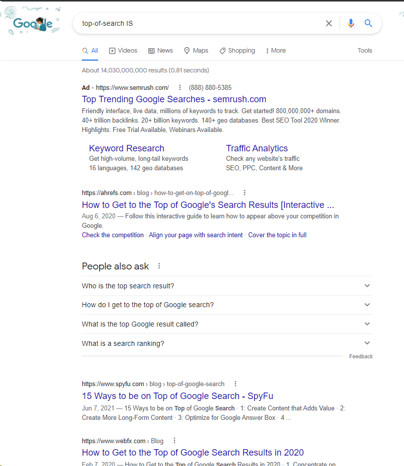
Task: Open the webfx 'Search Results in 2020' link
Action: tap(193, 452)
